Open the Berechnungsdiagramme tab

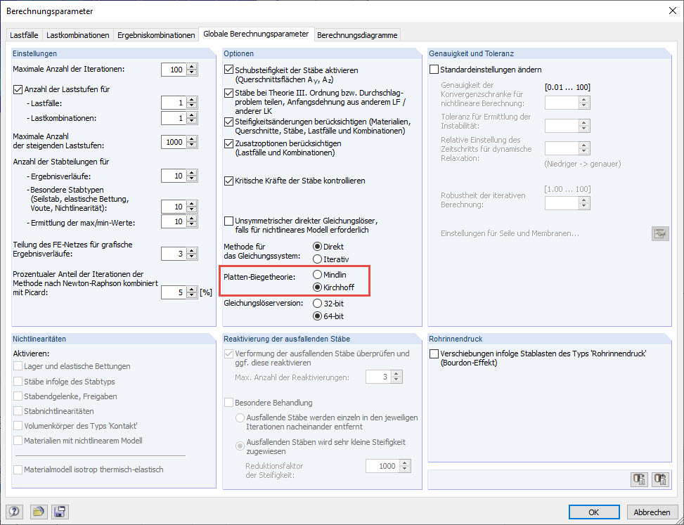click(x=358, y=34)
